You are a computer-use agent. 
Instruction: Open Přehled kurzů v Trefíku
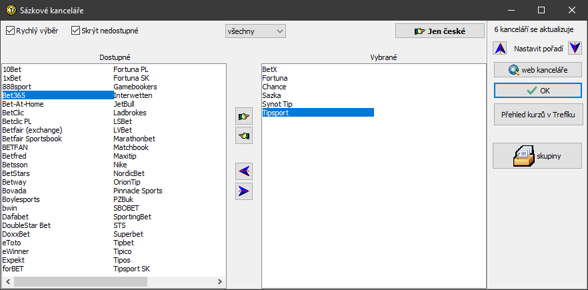[x=537, y=115]
